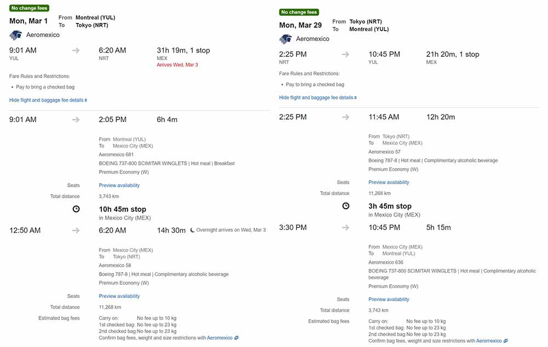This screenshot has height=347, width=548.
Task: Click external-link icon after Aeromexico under Mar 29 bag fees
Action: click(505, 341)
